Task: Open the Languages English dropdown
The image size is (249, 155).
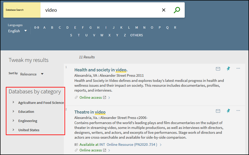Action: tap(17, 31)
